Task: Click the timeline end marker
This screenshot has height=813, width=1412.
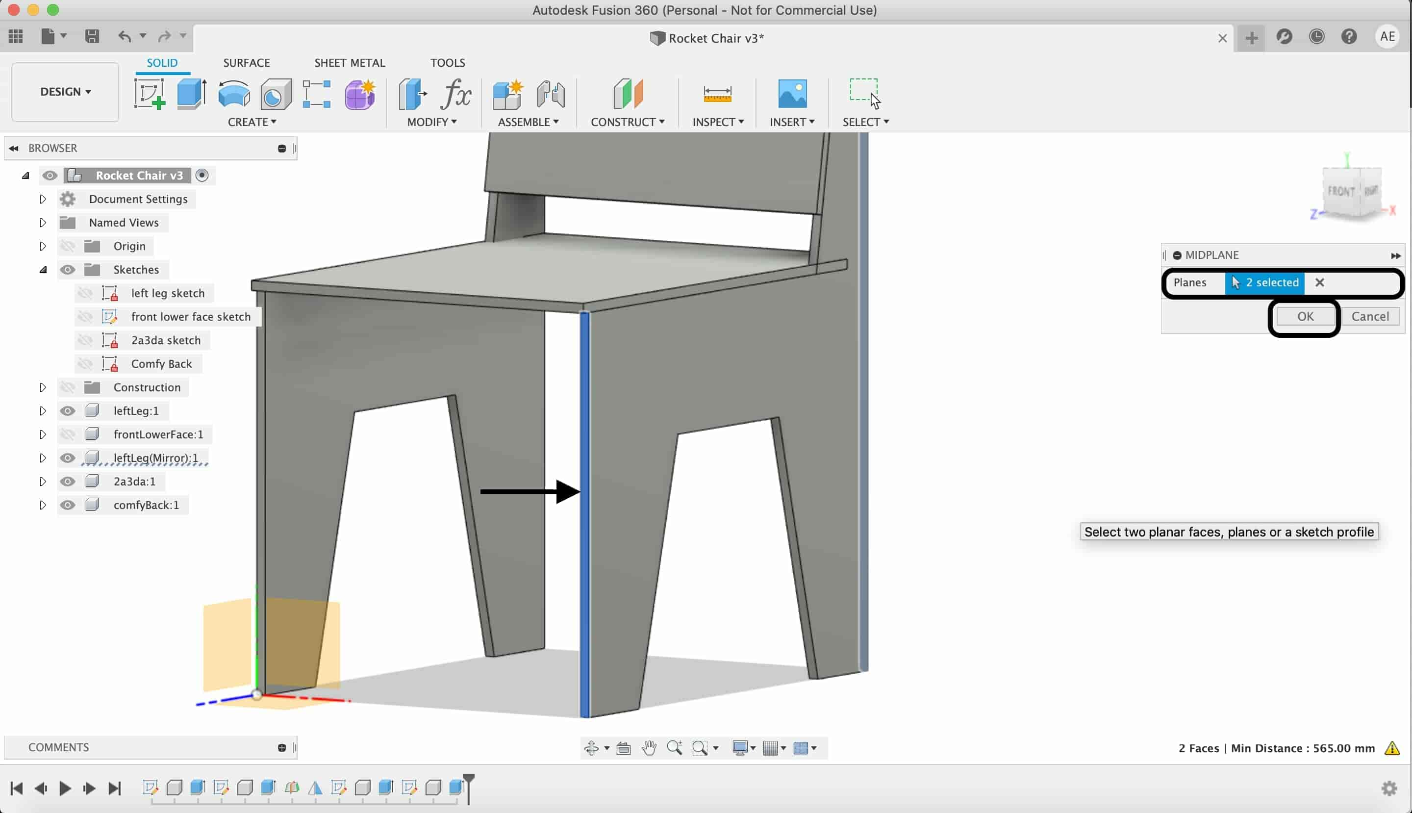Action: (469, 788)
